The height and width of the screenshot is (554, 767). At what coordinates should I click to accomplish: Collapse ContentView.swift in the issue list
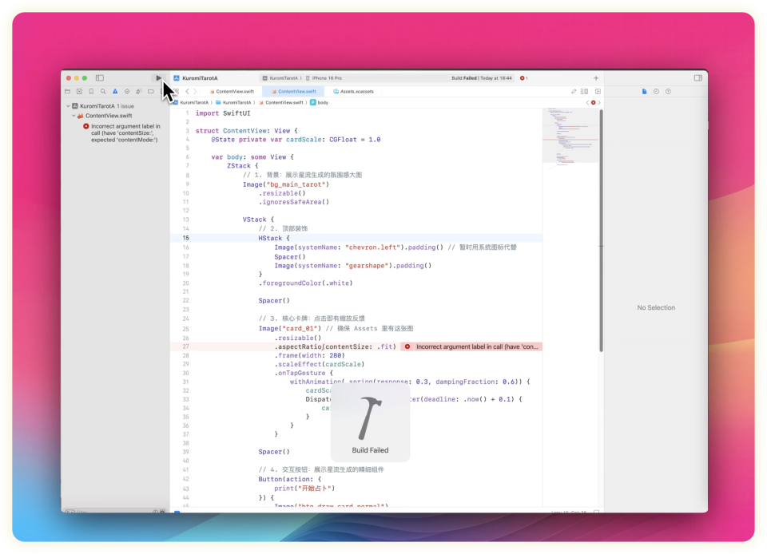pyautogui.click(x=74, y=116)
